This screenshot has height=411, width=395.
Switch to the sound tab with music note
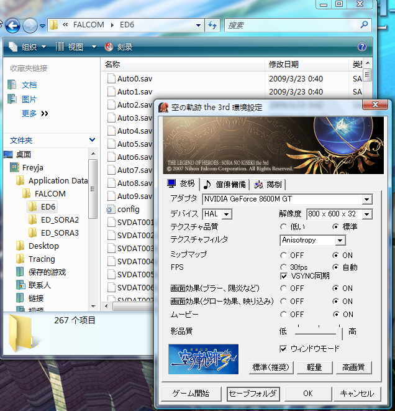pos(225,185)
